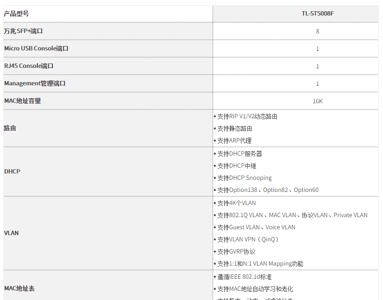Select the 支持VLAN VPN（QinQ） line

click(x=248, y=239)
